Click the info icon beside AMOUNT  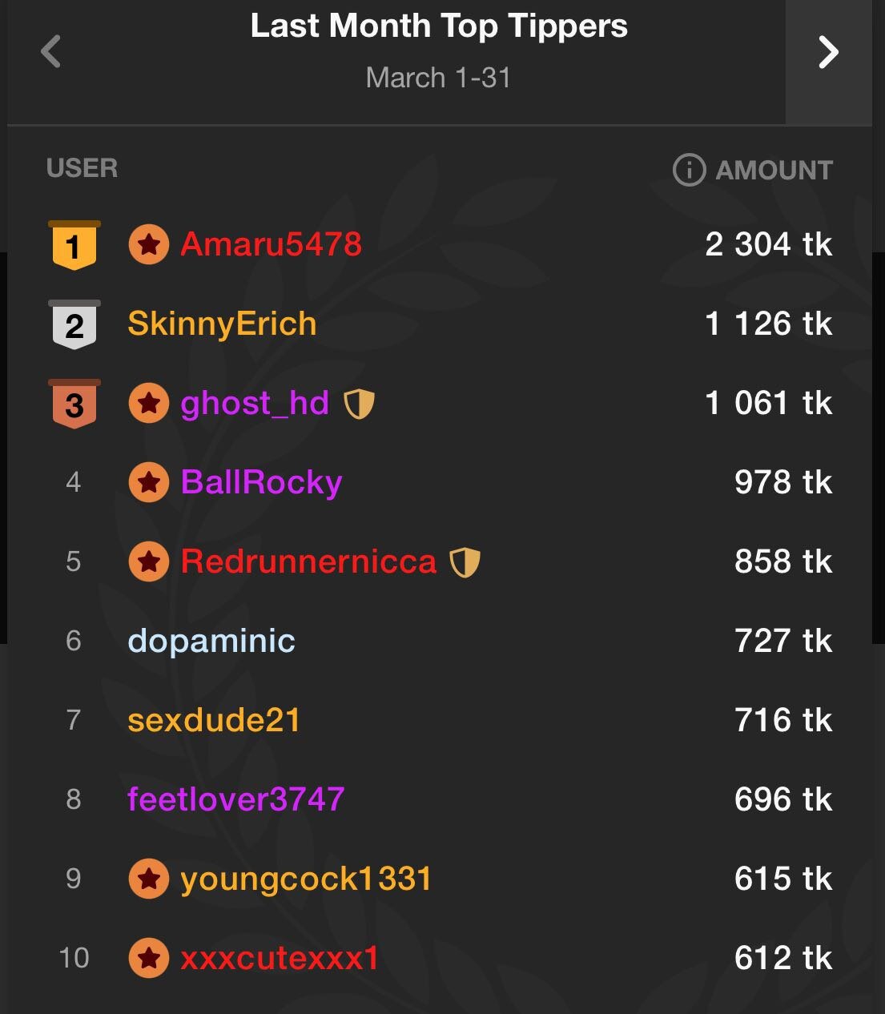coord(689,170)
